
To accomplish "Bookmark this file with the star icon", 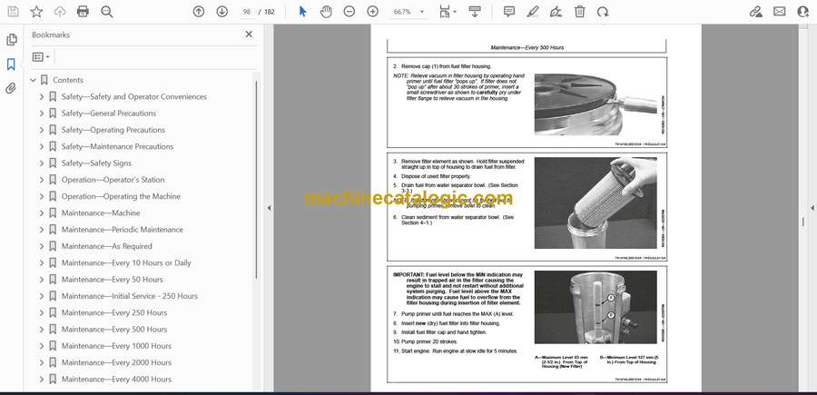I will [x=36, y=12].
